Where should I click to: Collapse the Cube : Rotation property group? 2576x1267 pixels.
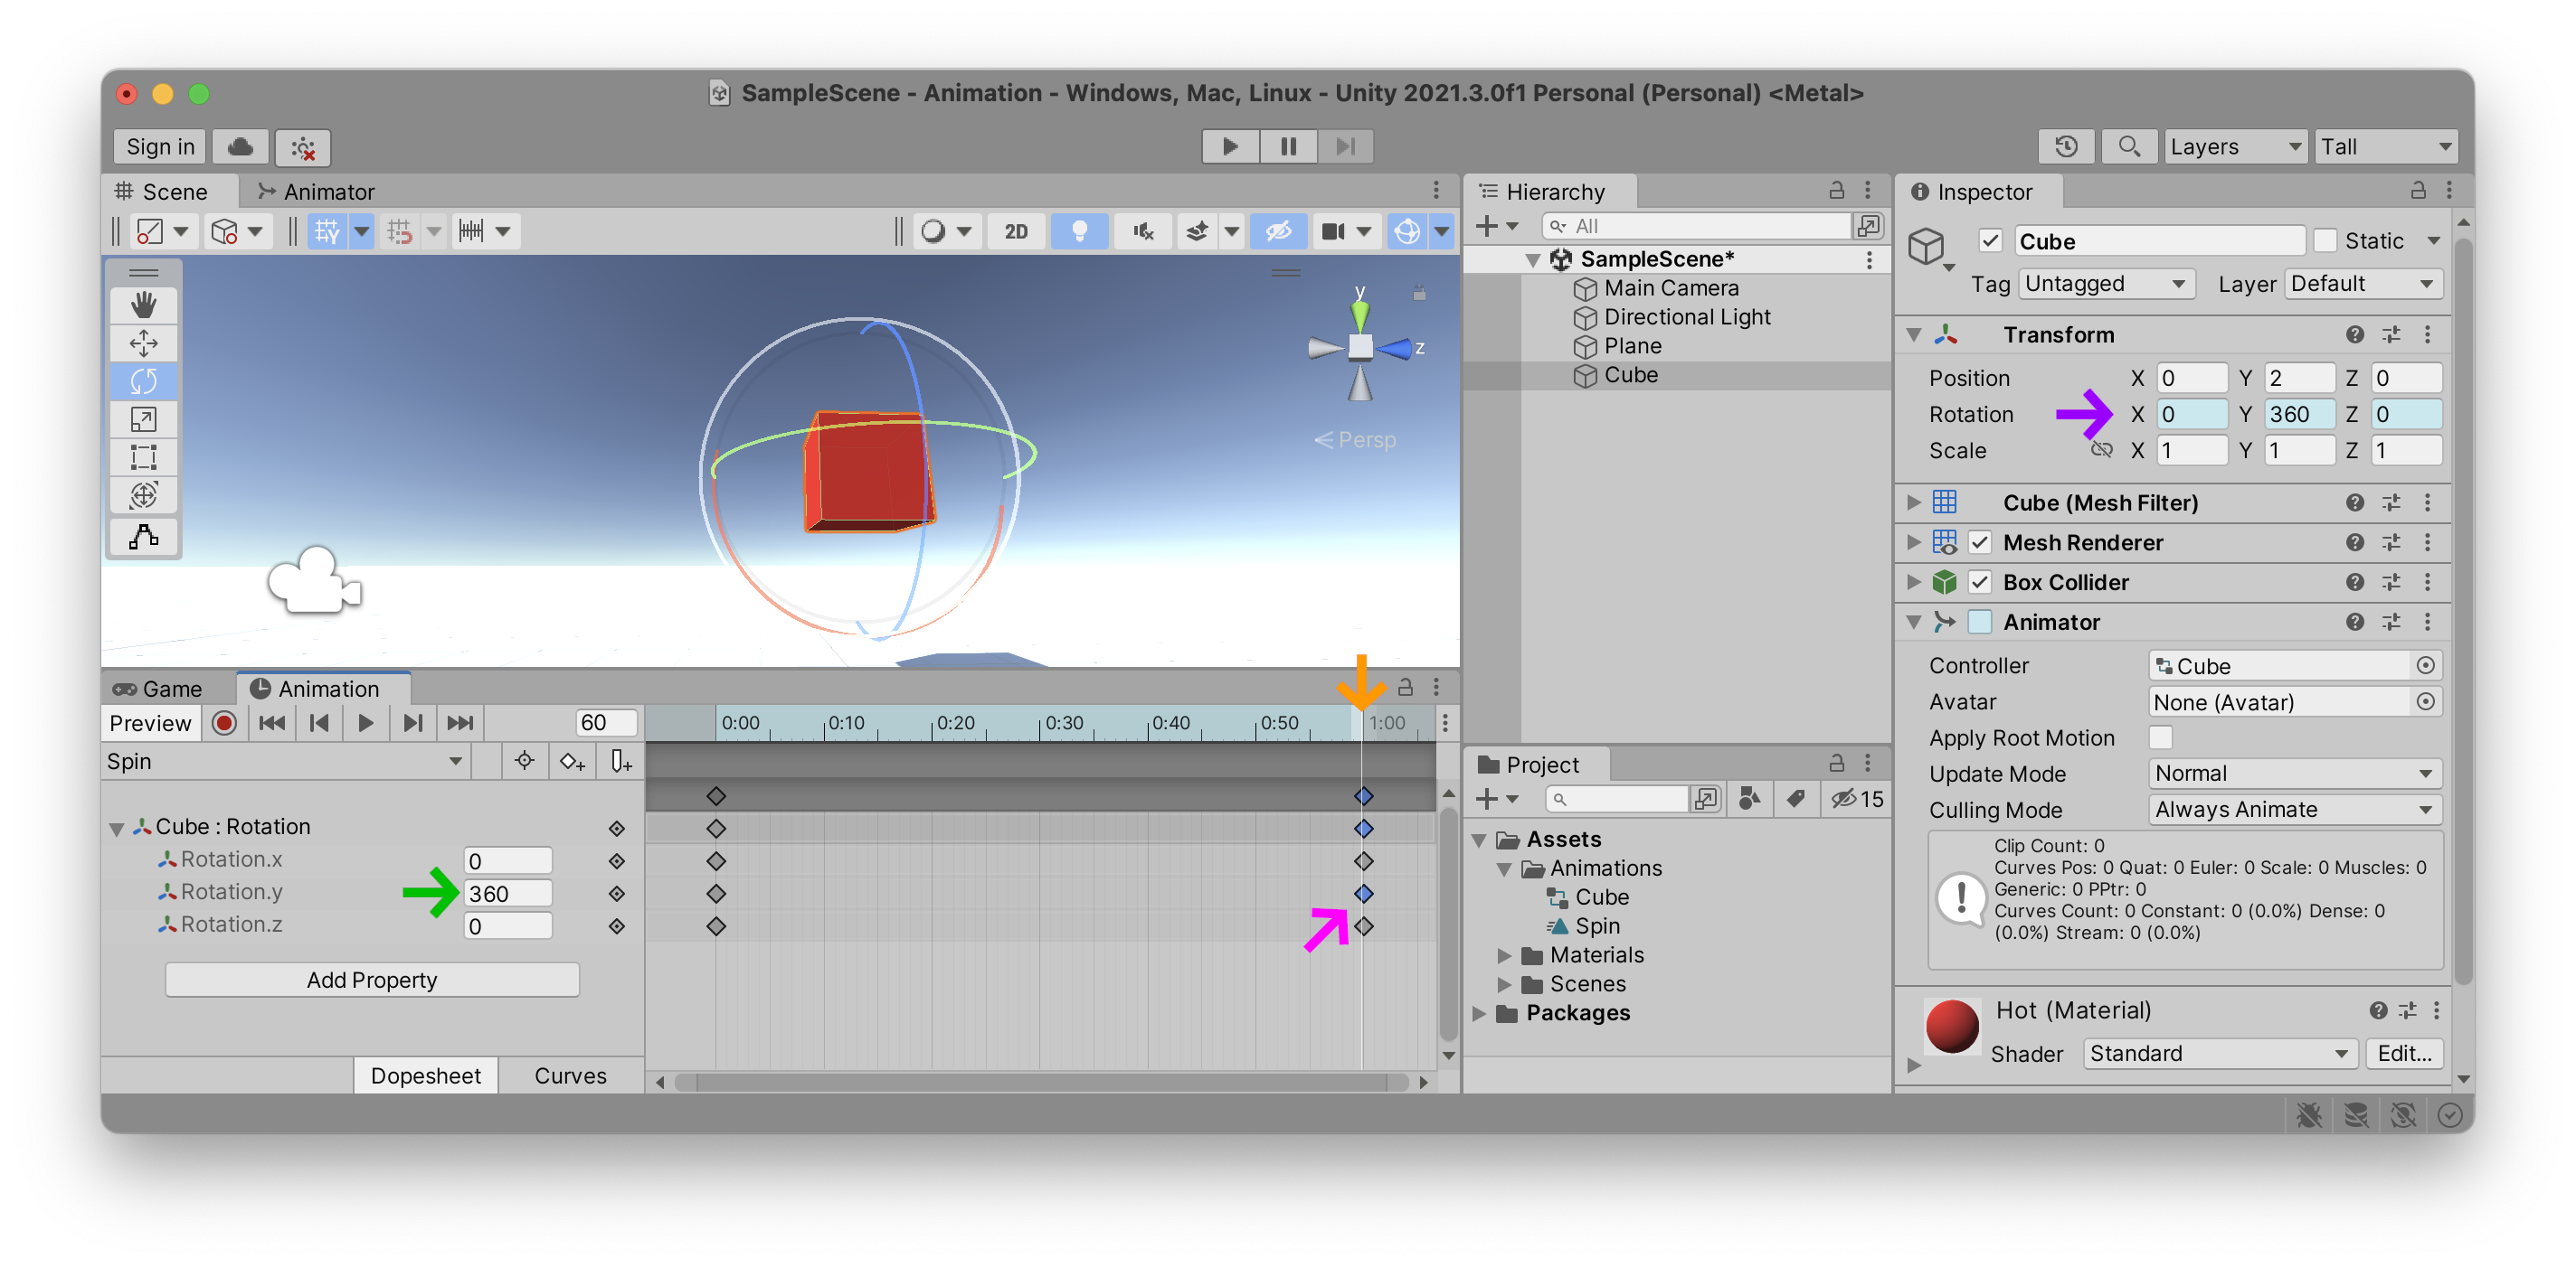click(117, 826)
